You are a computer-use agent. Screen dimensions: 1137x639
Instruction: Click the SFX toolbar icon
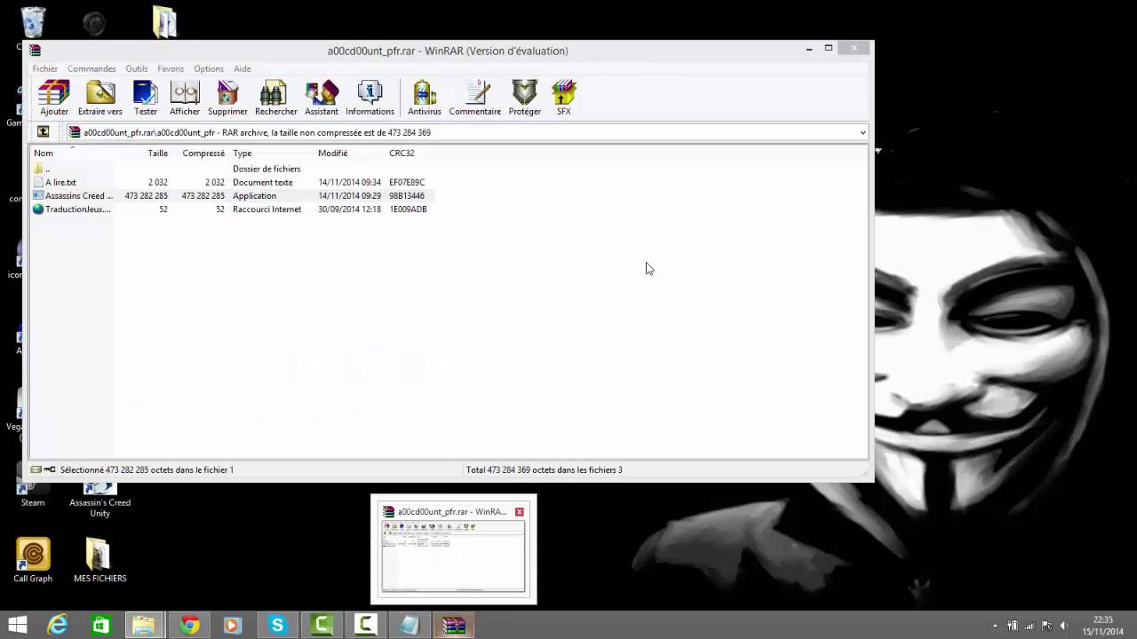tap(564, 98)
